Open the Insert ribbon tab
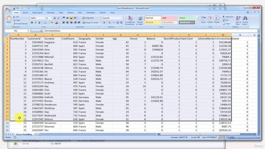265x149 pixels. click(x=25, y=12)
